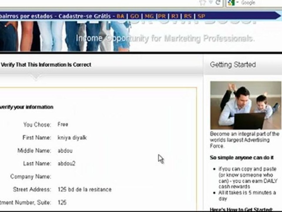Click first name value 'kniya diyalk'

(72, 138)
